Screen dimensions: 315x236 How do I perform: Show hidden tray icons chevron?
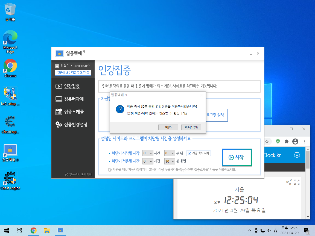pyautogui.click(x=249, y=231)
